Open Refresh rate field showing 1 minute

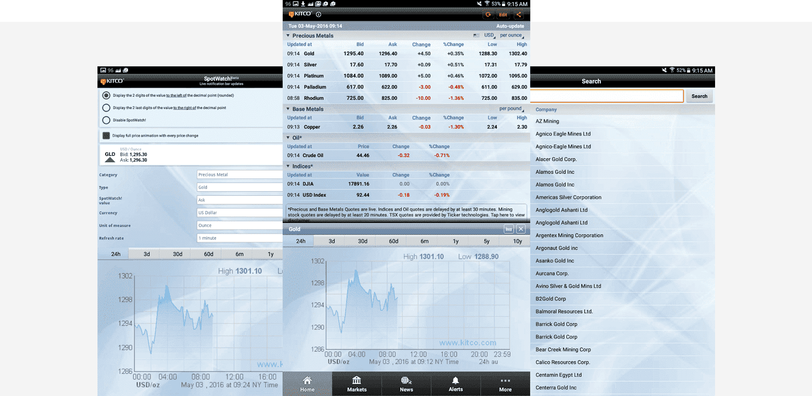point(240,238)
